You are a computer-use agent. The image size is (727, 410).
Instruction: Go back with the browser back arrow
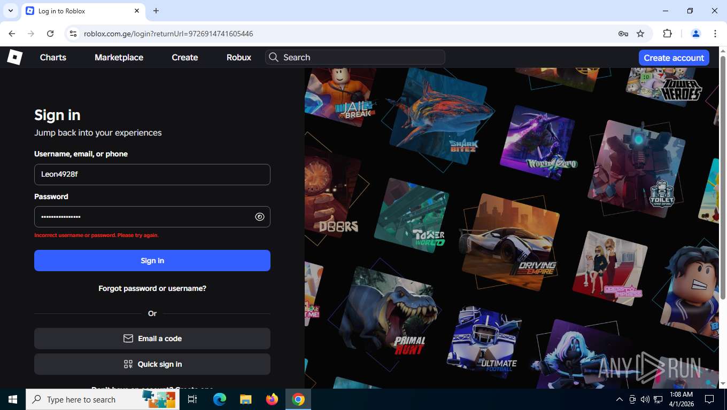12,34
